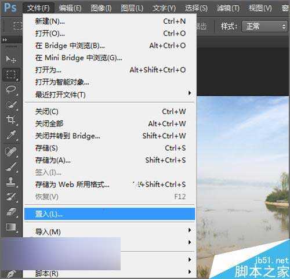The width and height of the screenshot is (290, 279).
Task: Select the Quick Selection tool
Action: (x=11, y=104)
